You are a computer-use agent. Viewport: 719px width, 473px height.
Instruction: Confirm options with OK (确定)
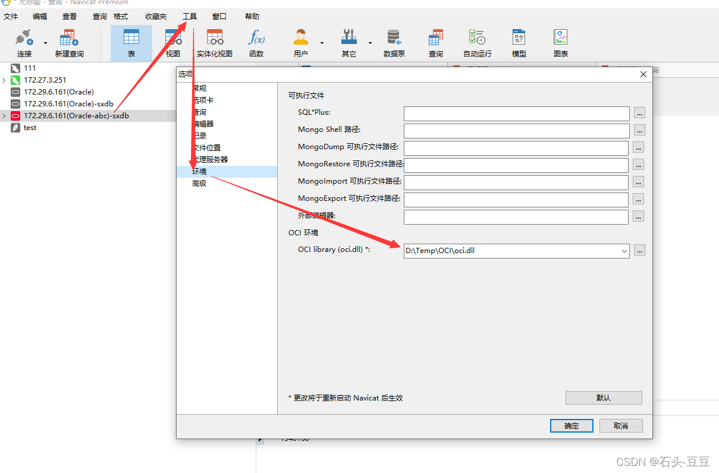click(x=572, y=425)
